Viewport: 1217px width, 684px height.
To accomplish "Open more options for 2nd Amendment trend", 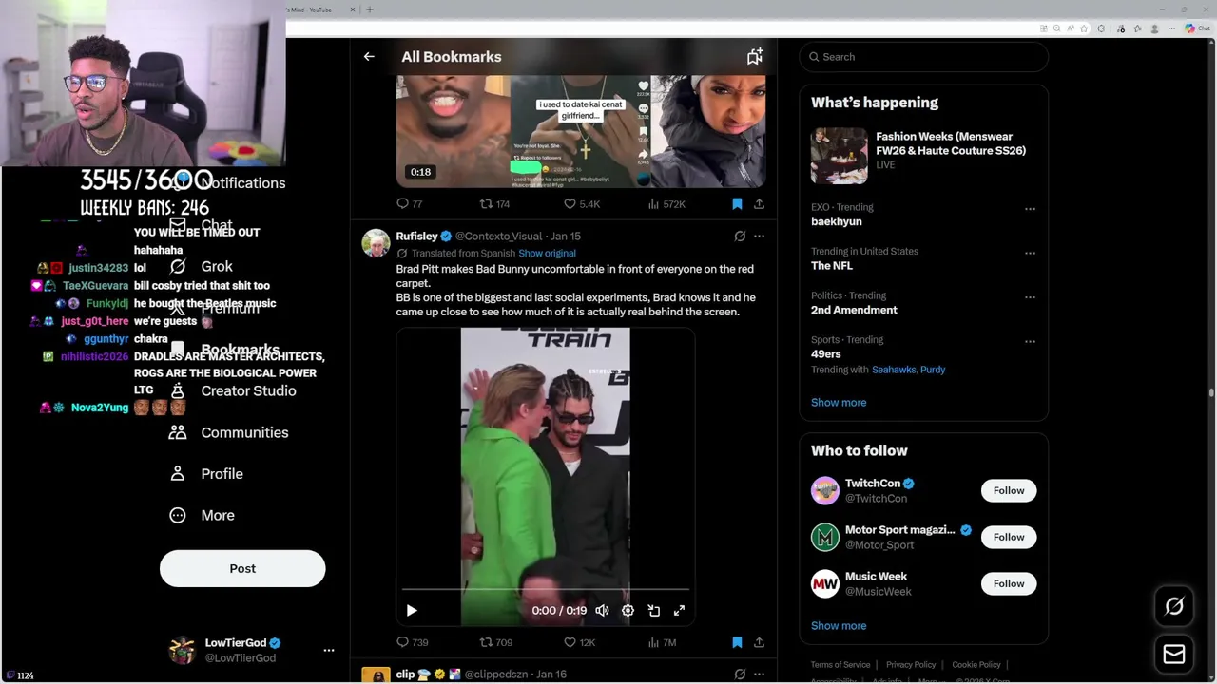I will (x=1030, y=297).
